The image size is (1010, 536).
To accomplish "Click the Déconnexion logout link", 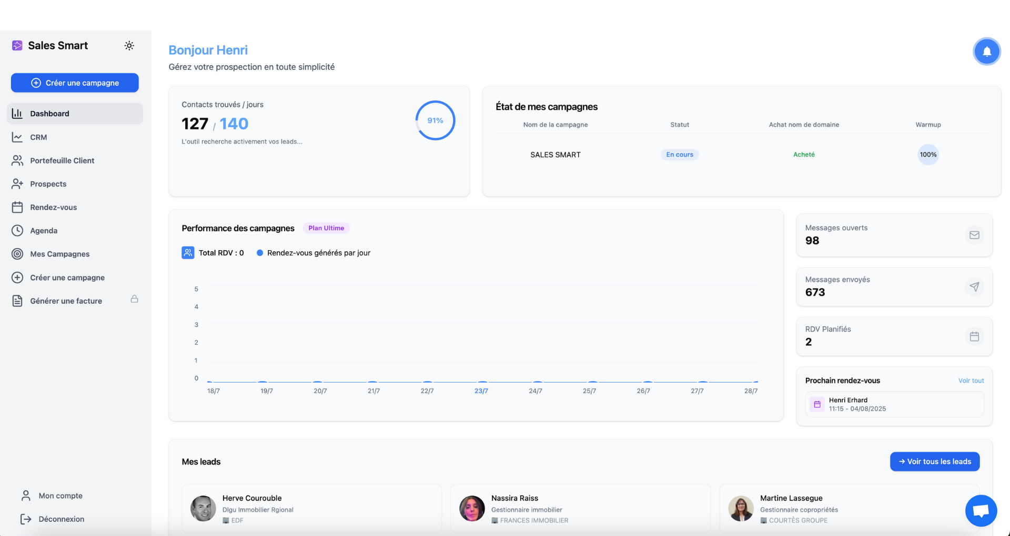I will [61, 519].
